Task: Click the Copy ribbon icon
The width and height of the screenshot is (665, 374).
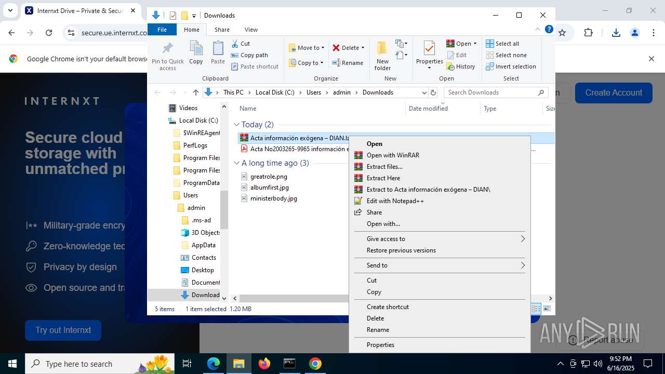Action: 196,52
